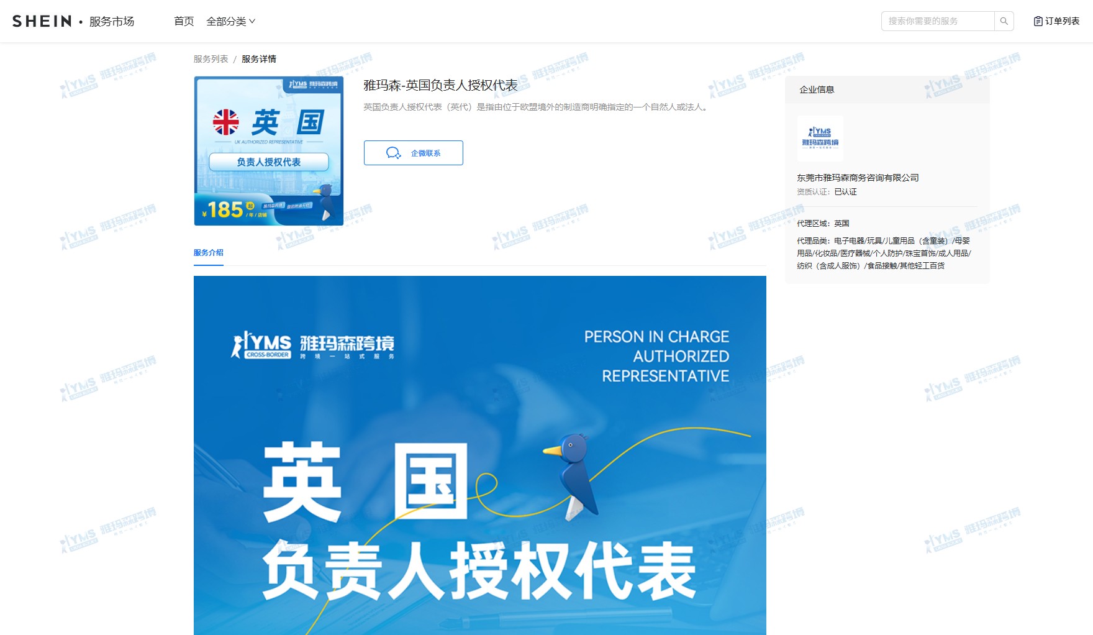Click the clipboard icon beside 订单列表
The width and height of the screenshot is (1093, 635).
click(x=1038, y=21)
